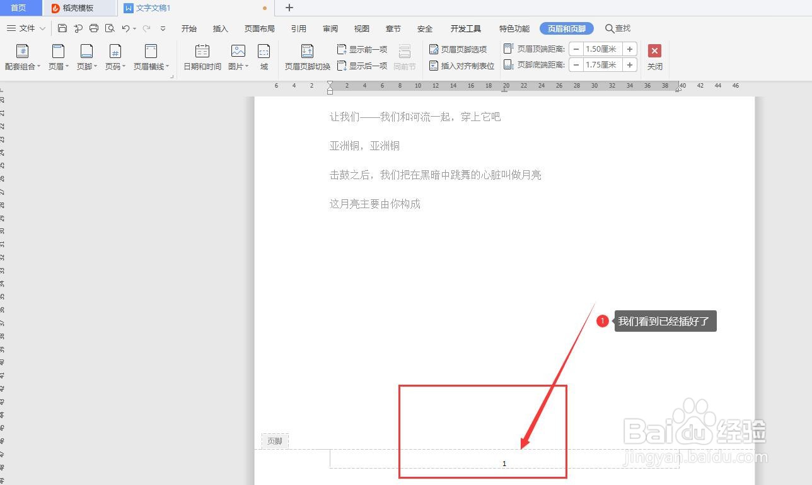Expand the 页眉横线 dropdown arrow

click(168, 67)
